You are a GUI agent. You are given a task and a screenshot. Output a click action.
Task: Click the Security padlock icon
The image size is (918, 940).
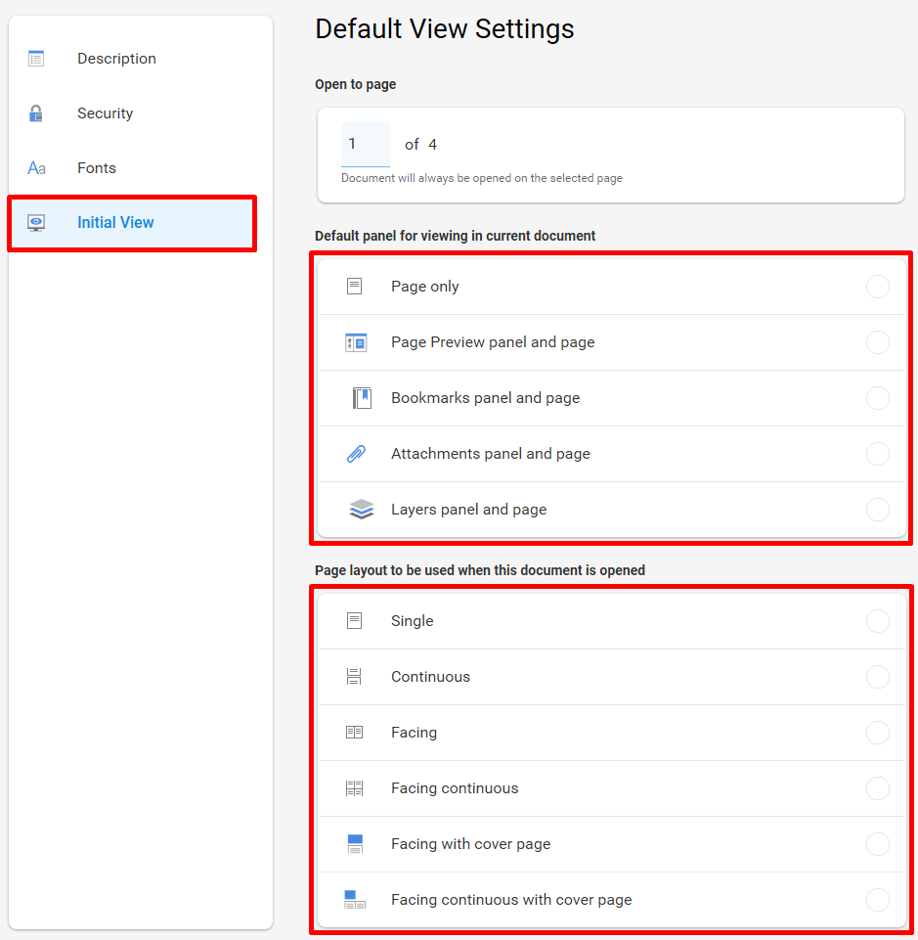[x=36, y=113]
